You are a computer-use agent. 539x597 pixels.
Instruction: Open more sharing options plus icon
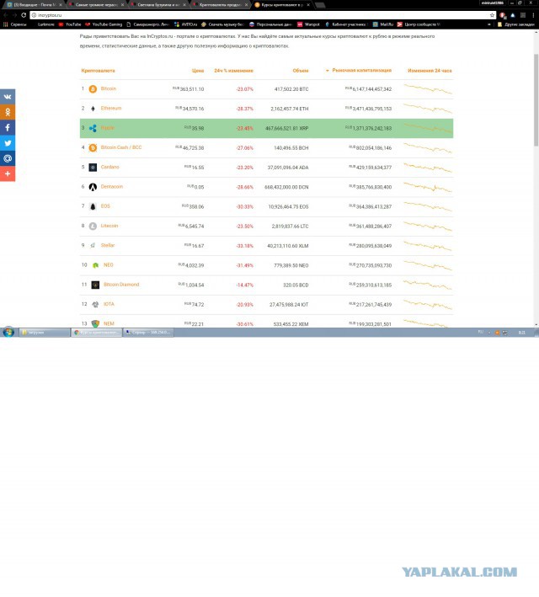(x=8, y=174)
